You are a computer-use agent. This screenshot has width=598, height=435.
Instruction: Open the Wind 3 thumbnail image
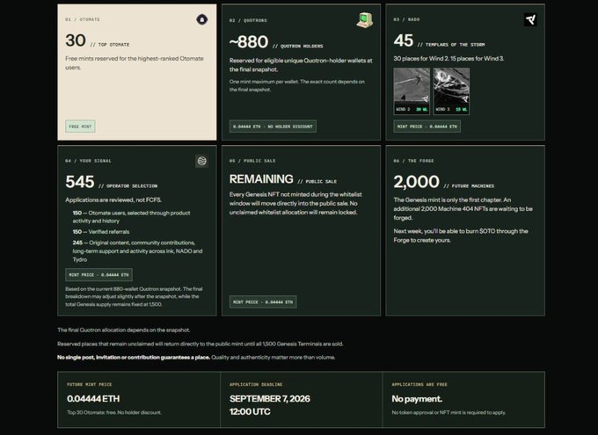451,91
